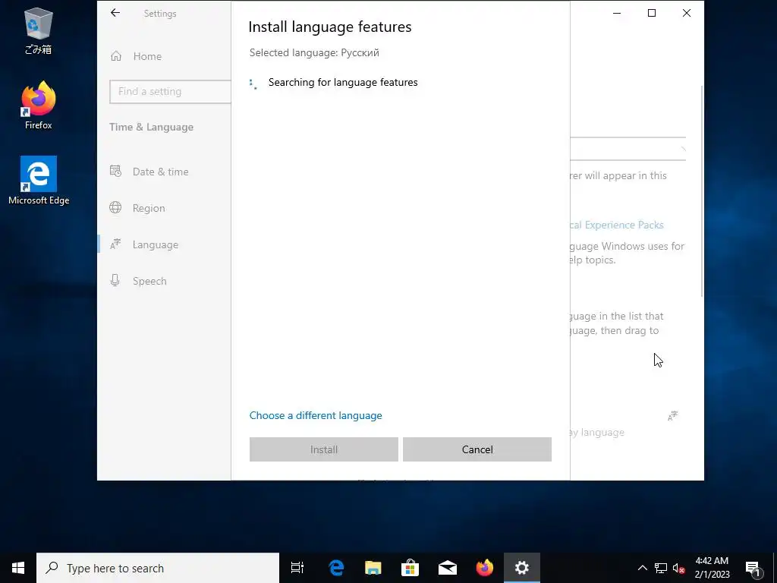Image resolution: width=777 pixels, height=583 pixels.
Task: Minimize the Settings window
Action: point(617,14)
